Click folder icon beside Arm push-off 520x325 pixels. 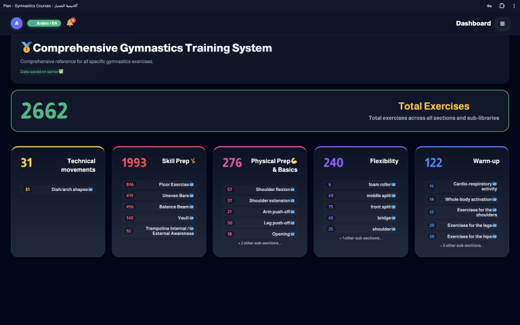[x=292, y=211]
